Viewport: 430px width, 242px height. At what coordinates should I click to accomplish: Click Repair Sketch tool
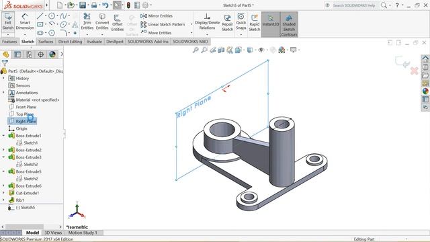point(227,22)
